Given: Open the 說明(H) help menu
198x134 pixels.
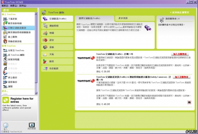Looking at the screenshot, I should [x=23, y=6].
